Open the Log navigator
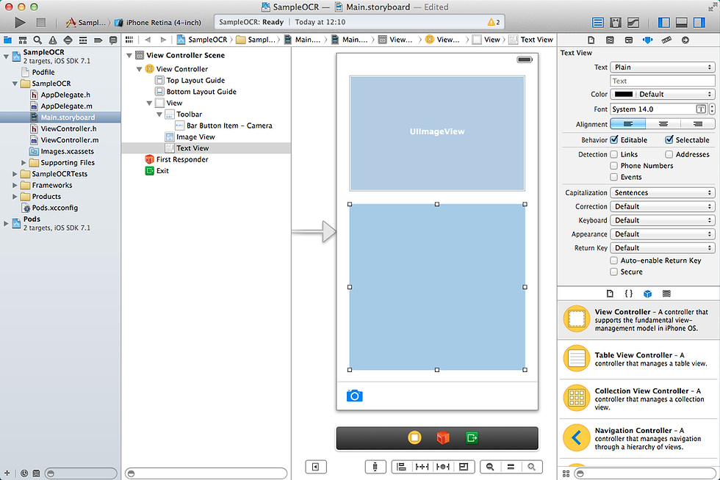The width and height of the screenshot is (720, 480). coord(113,40)
